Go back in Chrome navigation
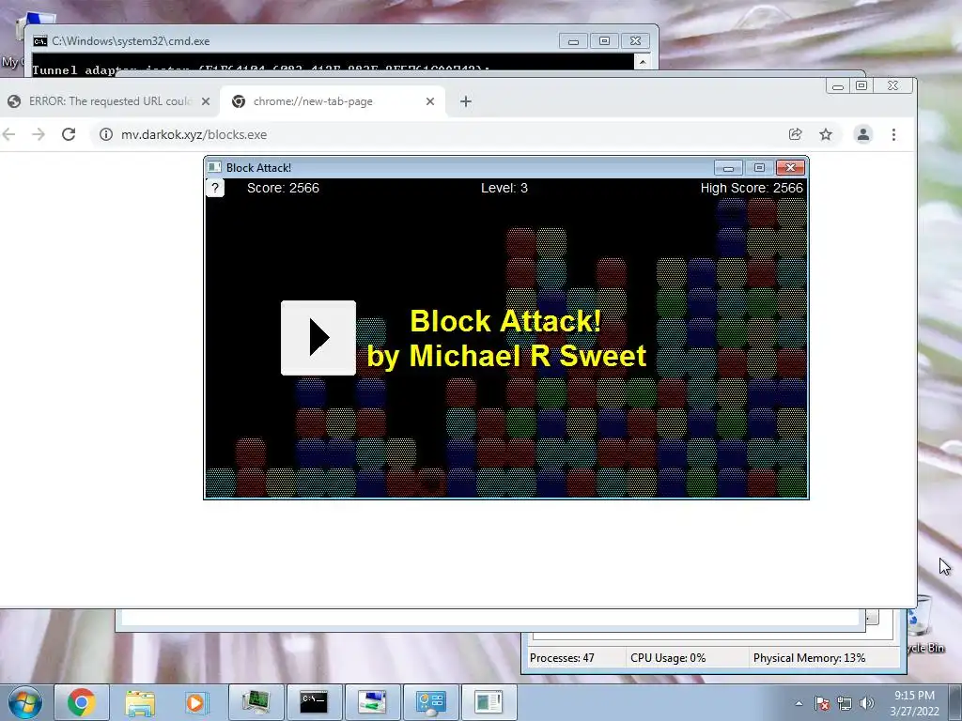Screen dimensions: 962x721 click(x=8, y=134)
